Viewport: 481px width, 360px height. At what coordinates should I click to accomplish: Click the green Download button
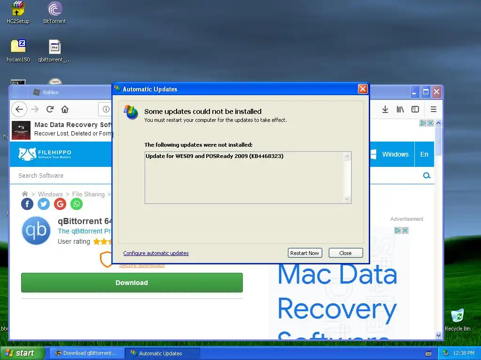(x=132, y=283)
